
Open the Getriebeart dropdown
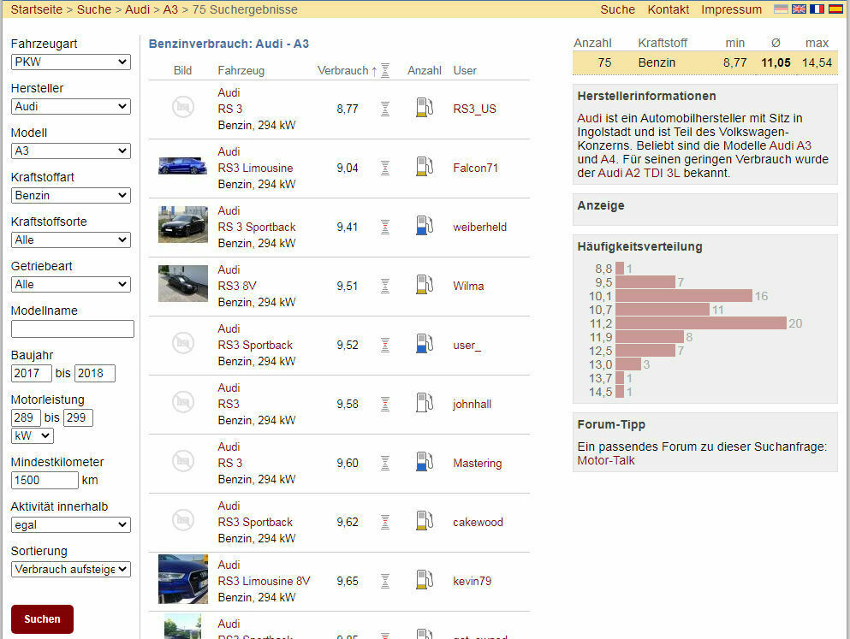71,285
